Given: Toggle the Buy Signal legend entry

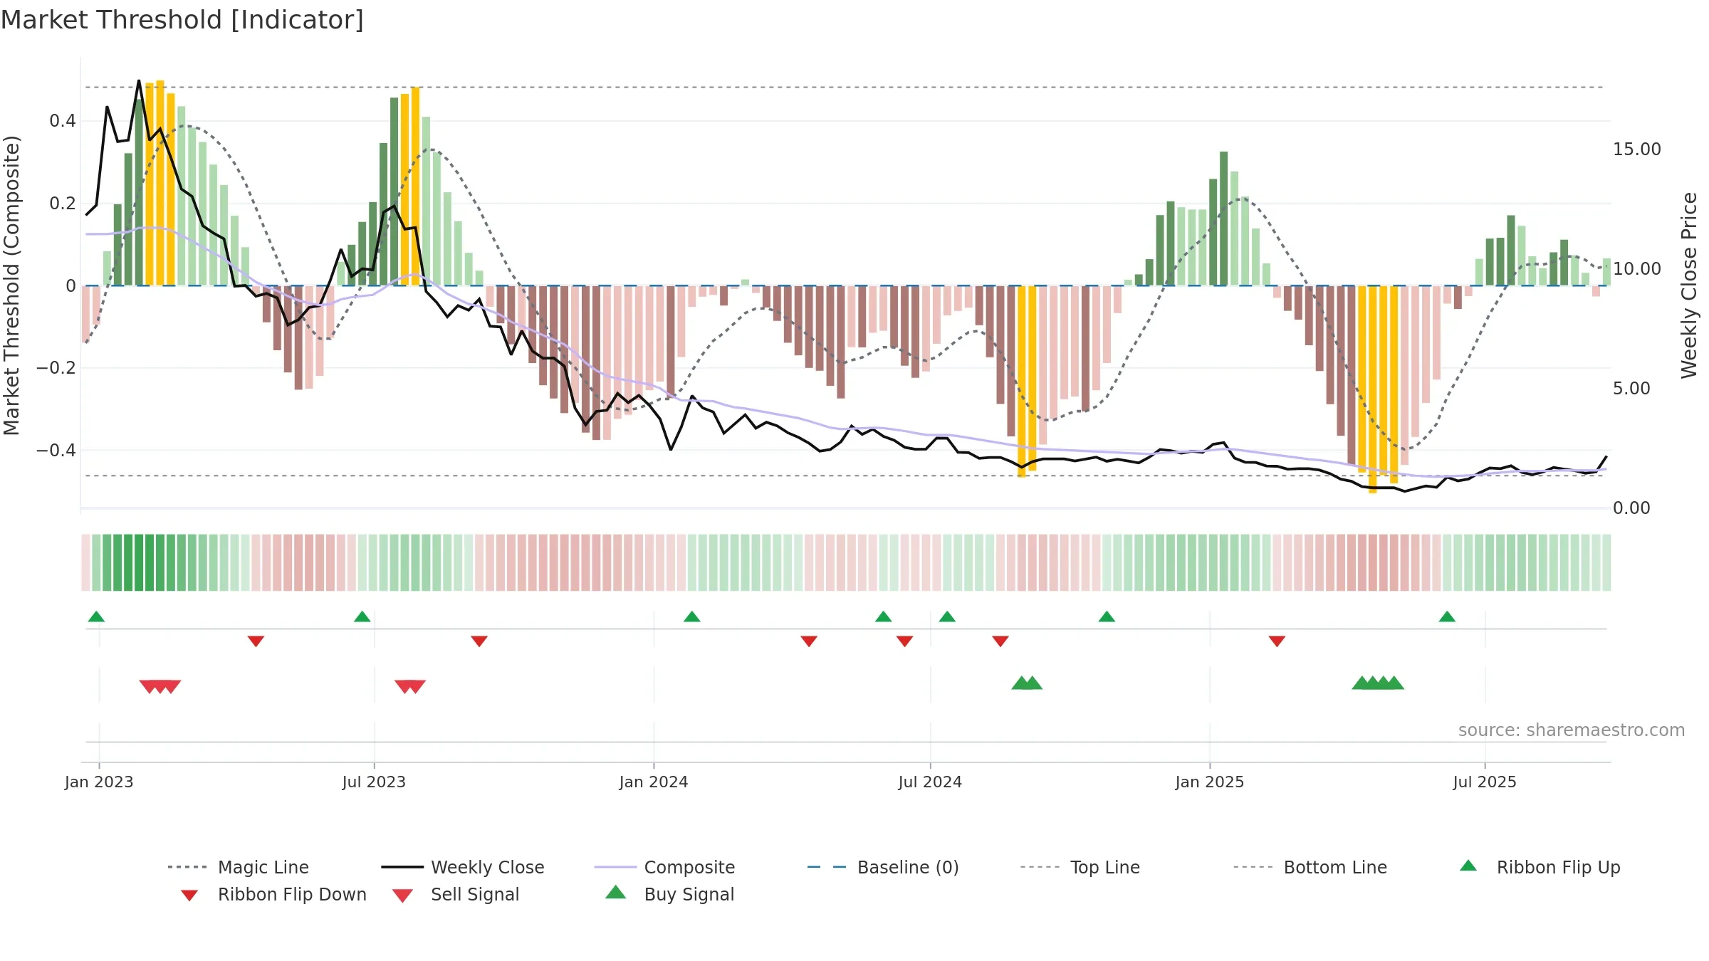Looking at the screenshot, I should 669,894.
